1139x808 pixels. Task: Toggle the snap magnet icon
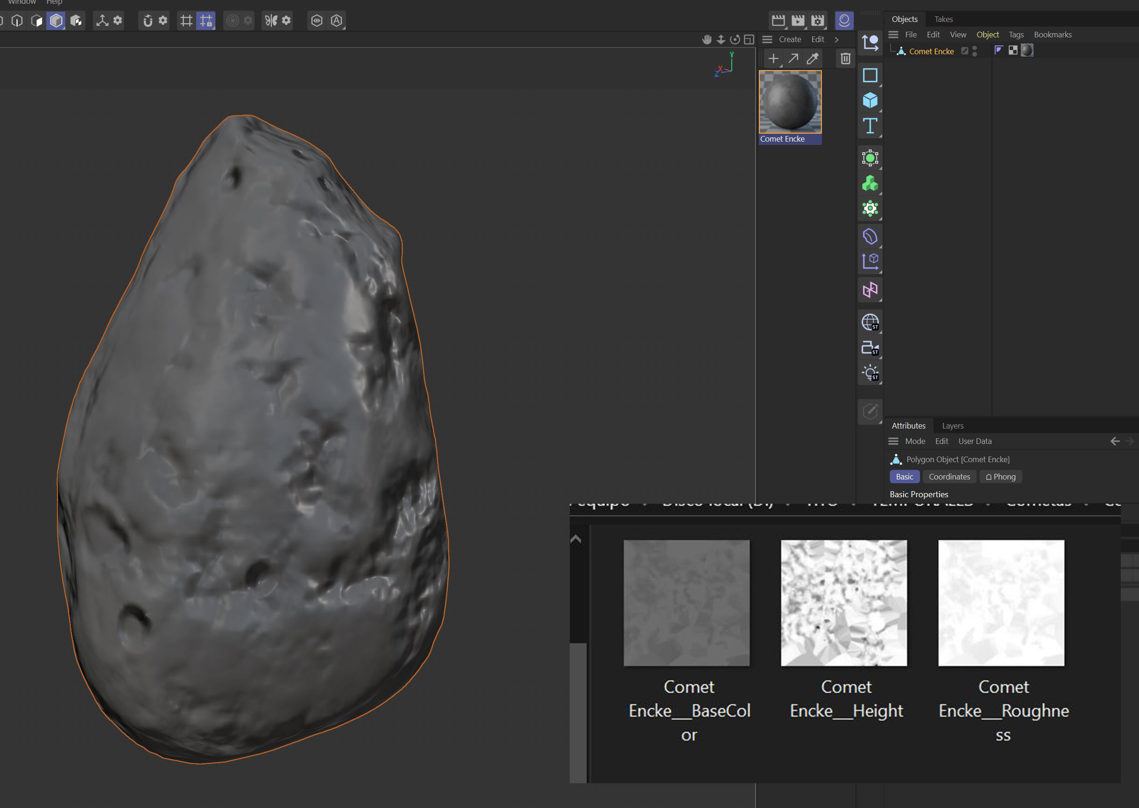point(148,21)
